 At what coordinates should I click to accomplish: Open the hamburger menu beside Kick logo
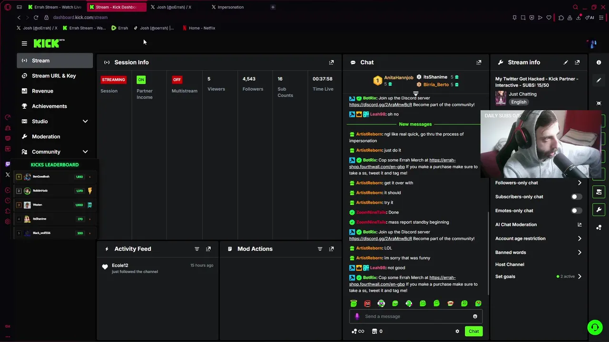(x=24, y=43)
